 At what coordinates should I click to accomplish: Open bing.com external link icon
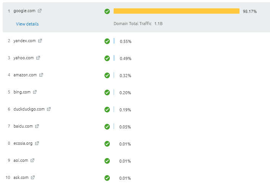pyautogui.click(x=35, y=92)
